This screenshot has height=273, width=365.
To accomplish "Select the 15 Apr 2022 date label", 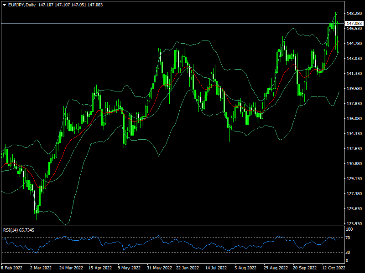I will click(x=100, y=268).
